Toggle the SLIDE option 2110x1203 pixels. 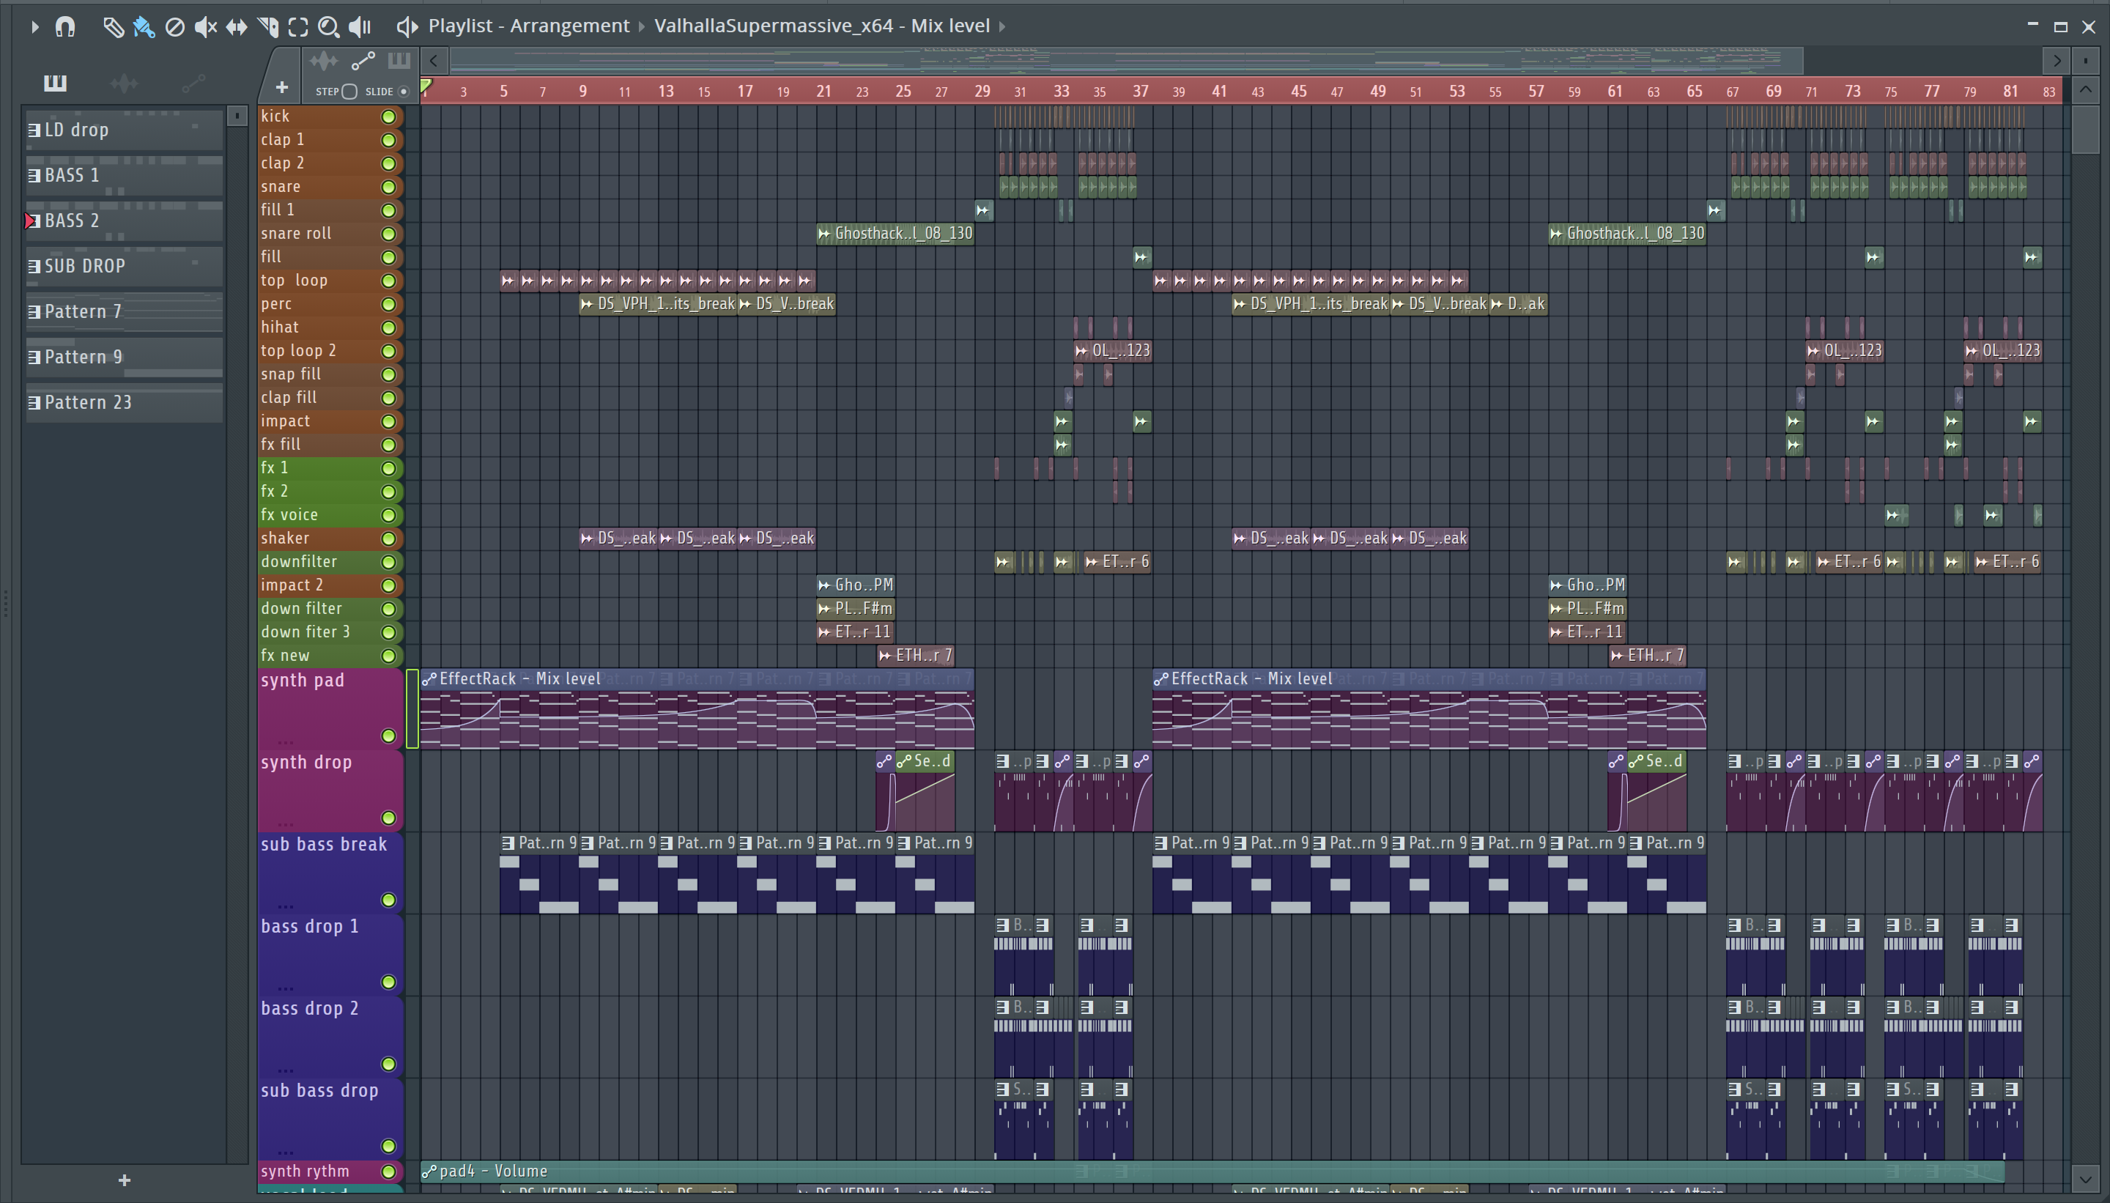click(404, 92)
